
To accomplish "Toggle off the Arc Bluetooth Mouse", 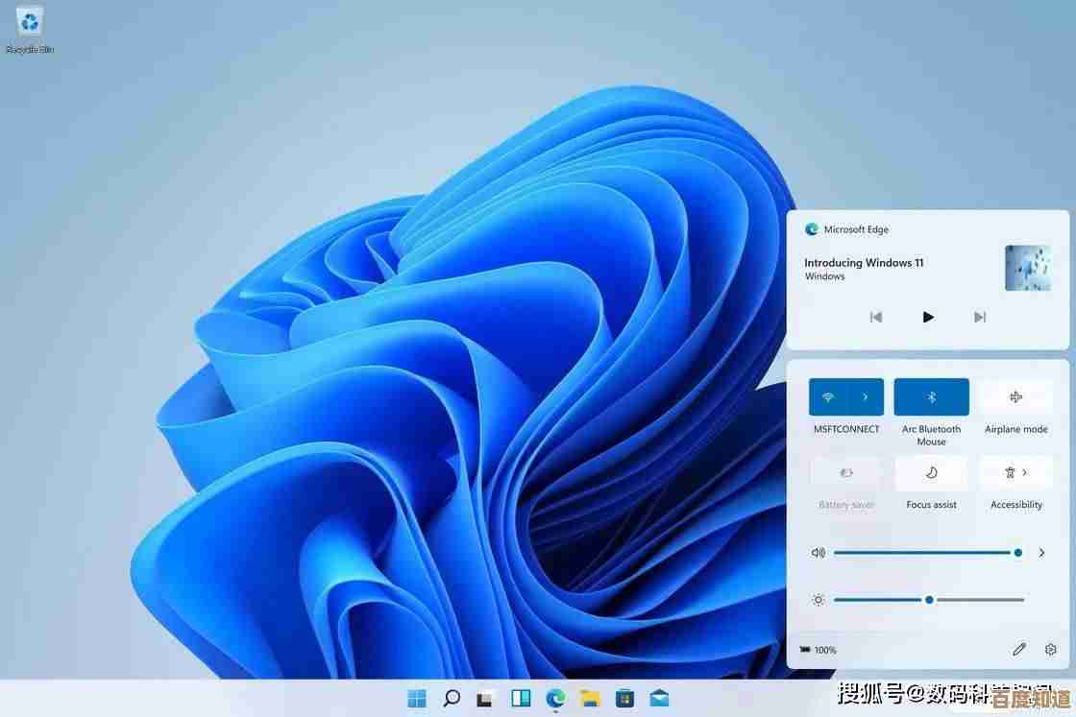I will [x=931, y=396].
